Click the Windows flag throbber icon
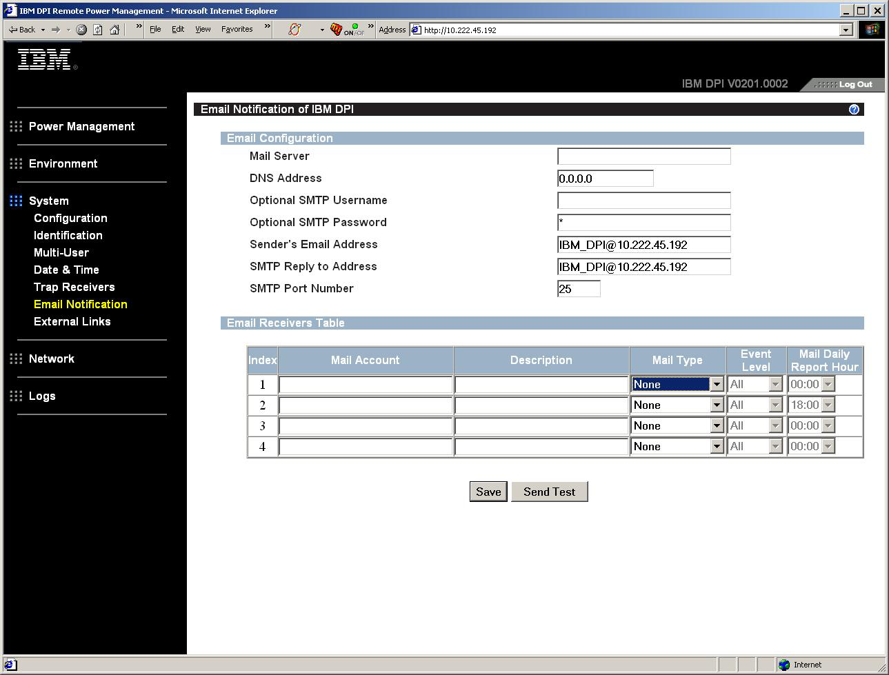 871,30
